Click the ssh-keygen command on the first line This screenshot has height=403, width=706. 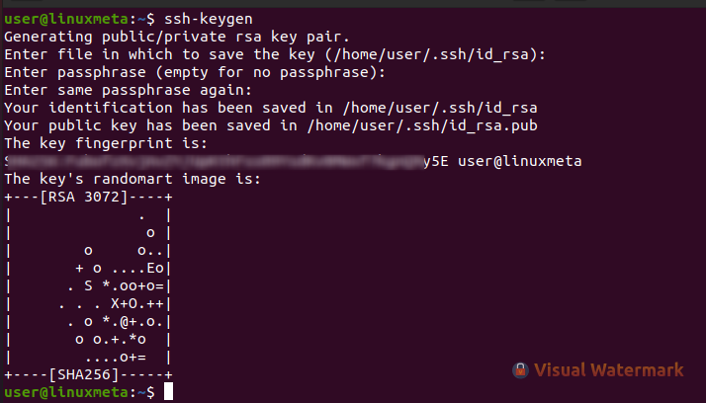205,18
